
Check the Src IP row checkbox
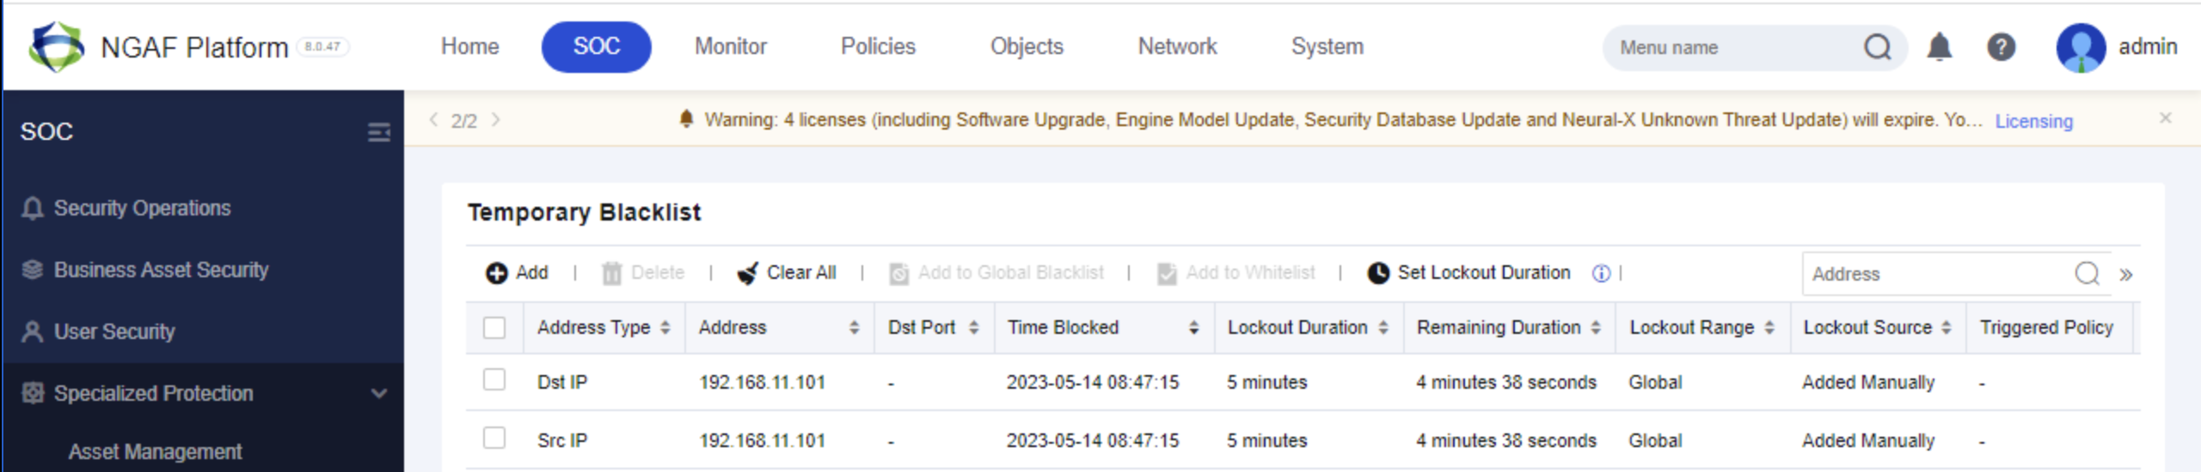494,438
